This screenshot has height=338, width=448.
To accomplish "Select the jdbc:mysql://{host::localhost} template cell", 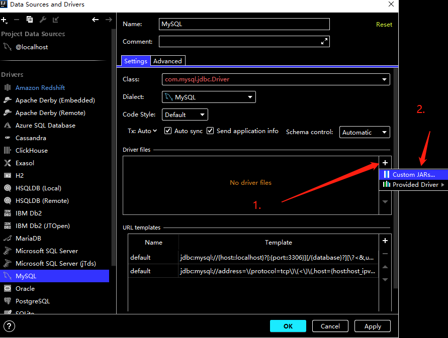I will tap(279, 258).
